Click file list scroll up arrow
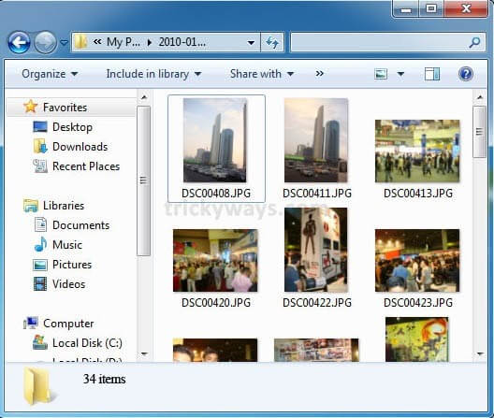The image size is (494, 418). pos(480,97)
